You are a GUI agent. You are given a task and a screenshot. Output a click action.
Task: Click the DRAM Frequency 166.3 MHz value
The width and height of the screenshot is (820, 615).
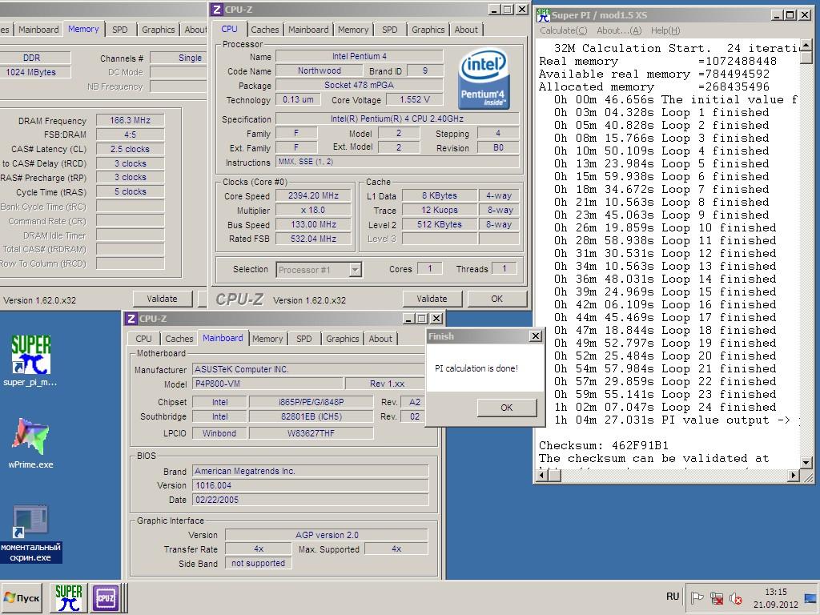[x=131, y=120]
